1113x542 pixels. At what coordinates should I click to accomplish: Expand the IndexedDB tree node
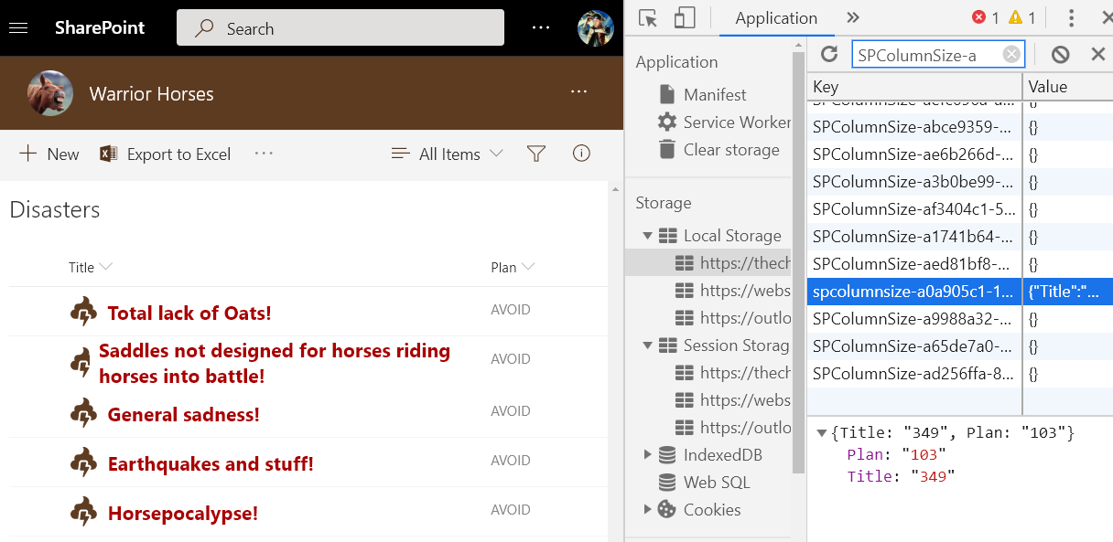pyautogui.click(x=649, y=454)
